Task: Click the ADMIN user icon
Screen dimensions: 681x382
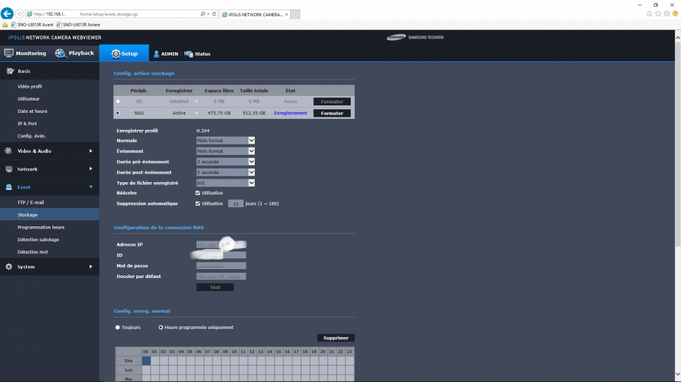Action: click(x=156, y=54)
